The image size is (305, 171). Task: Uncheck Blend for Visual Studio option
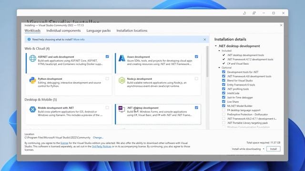(x=224, y=80)
